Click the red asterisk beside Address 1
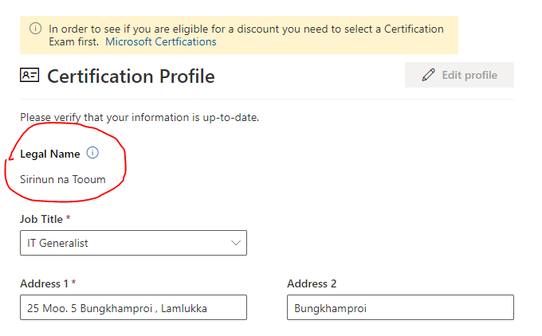Viewport: 542px width, 336px height. [74, 283]
